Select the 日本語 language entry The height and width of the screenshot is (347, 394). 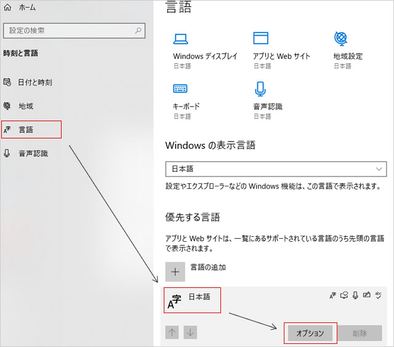point(273,316)
